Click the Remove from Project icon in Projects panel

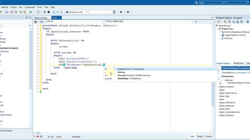click(x=230, y=22)
